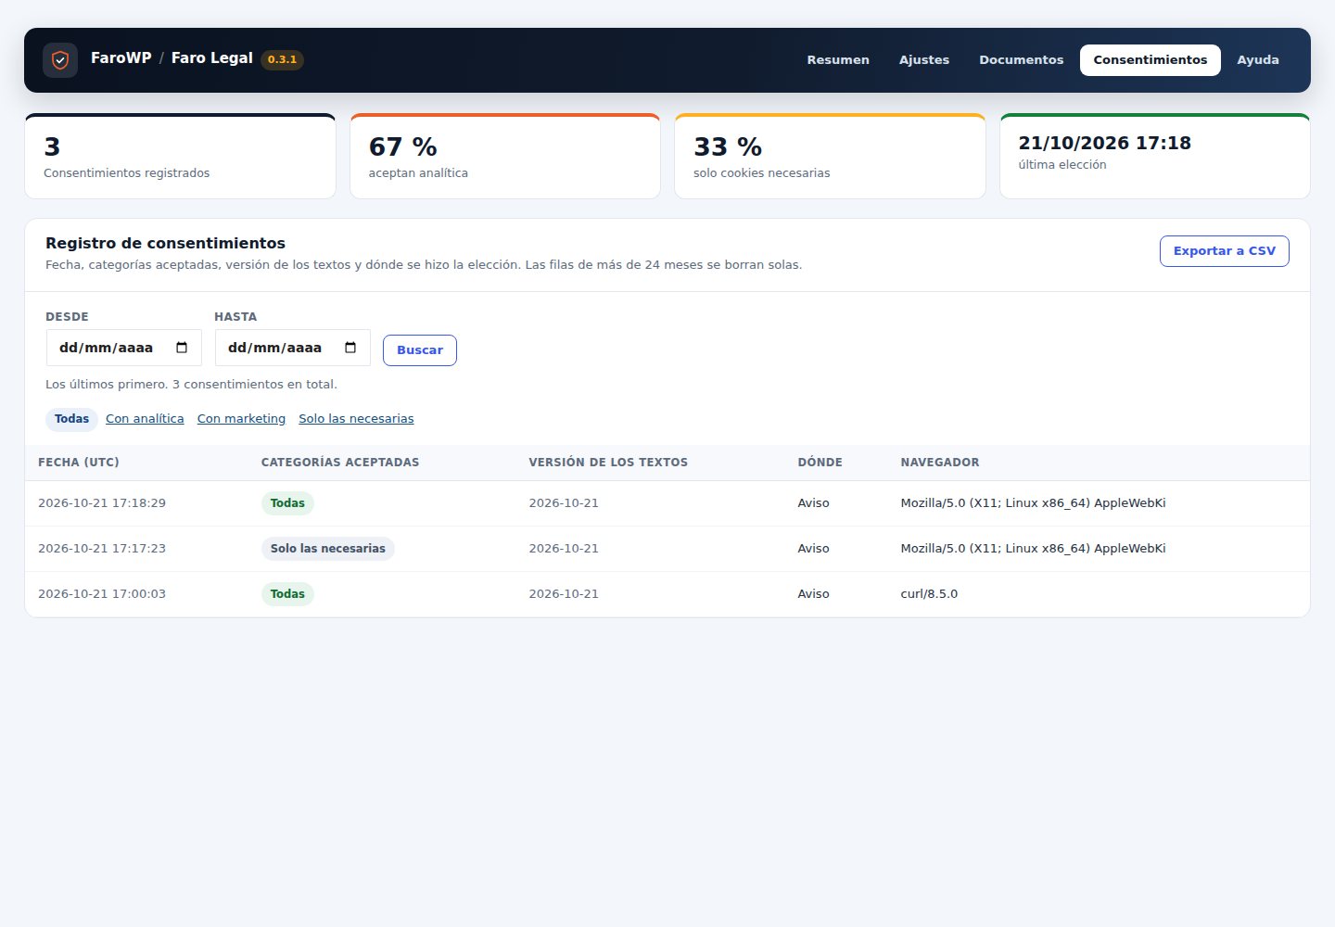Select the Consentimientos tab
The height and width of the screenshot is (927, 1335).
tap(1151, 60)
